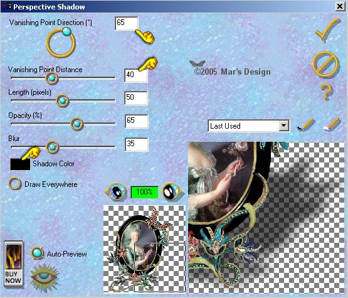Open help via the gold question mark
348x298 pixels.
[326, 92]
